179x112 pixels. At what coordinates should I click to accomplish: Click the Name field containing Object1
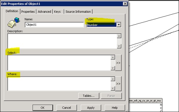tap(54, 25)
